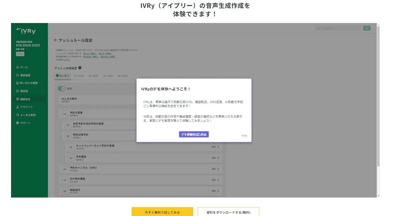
Task: Click the プッシュルール設定 page title
Action: [x=75, y=40]
